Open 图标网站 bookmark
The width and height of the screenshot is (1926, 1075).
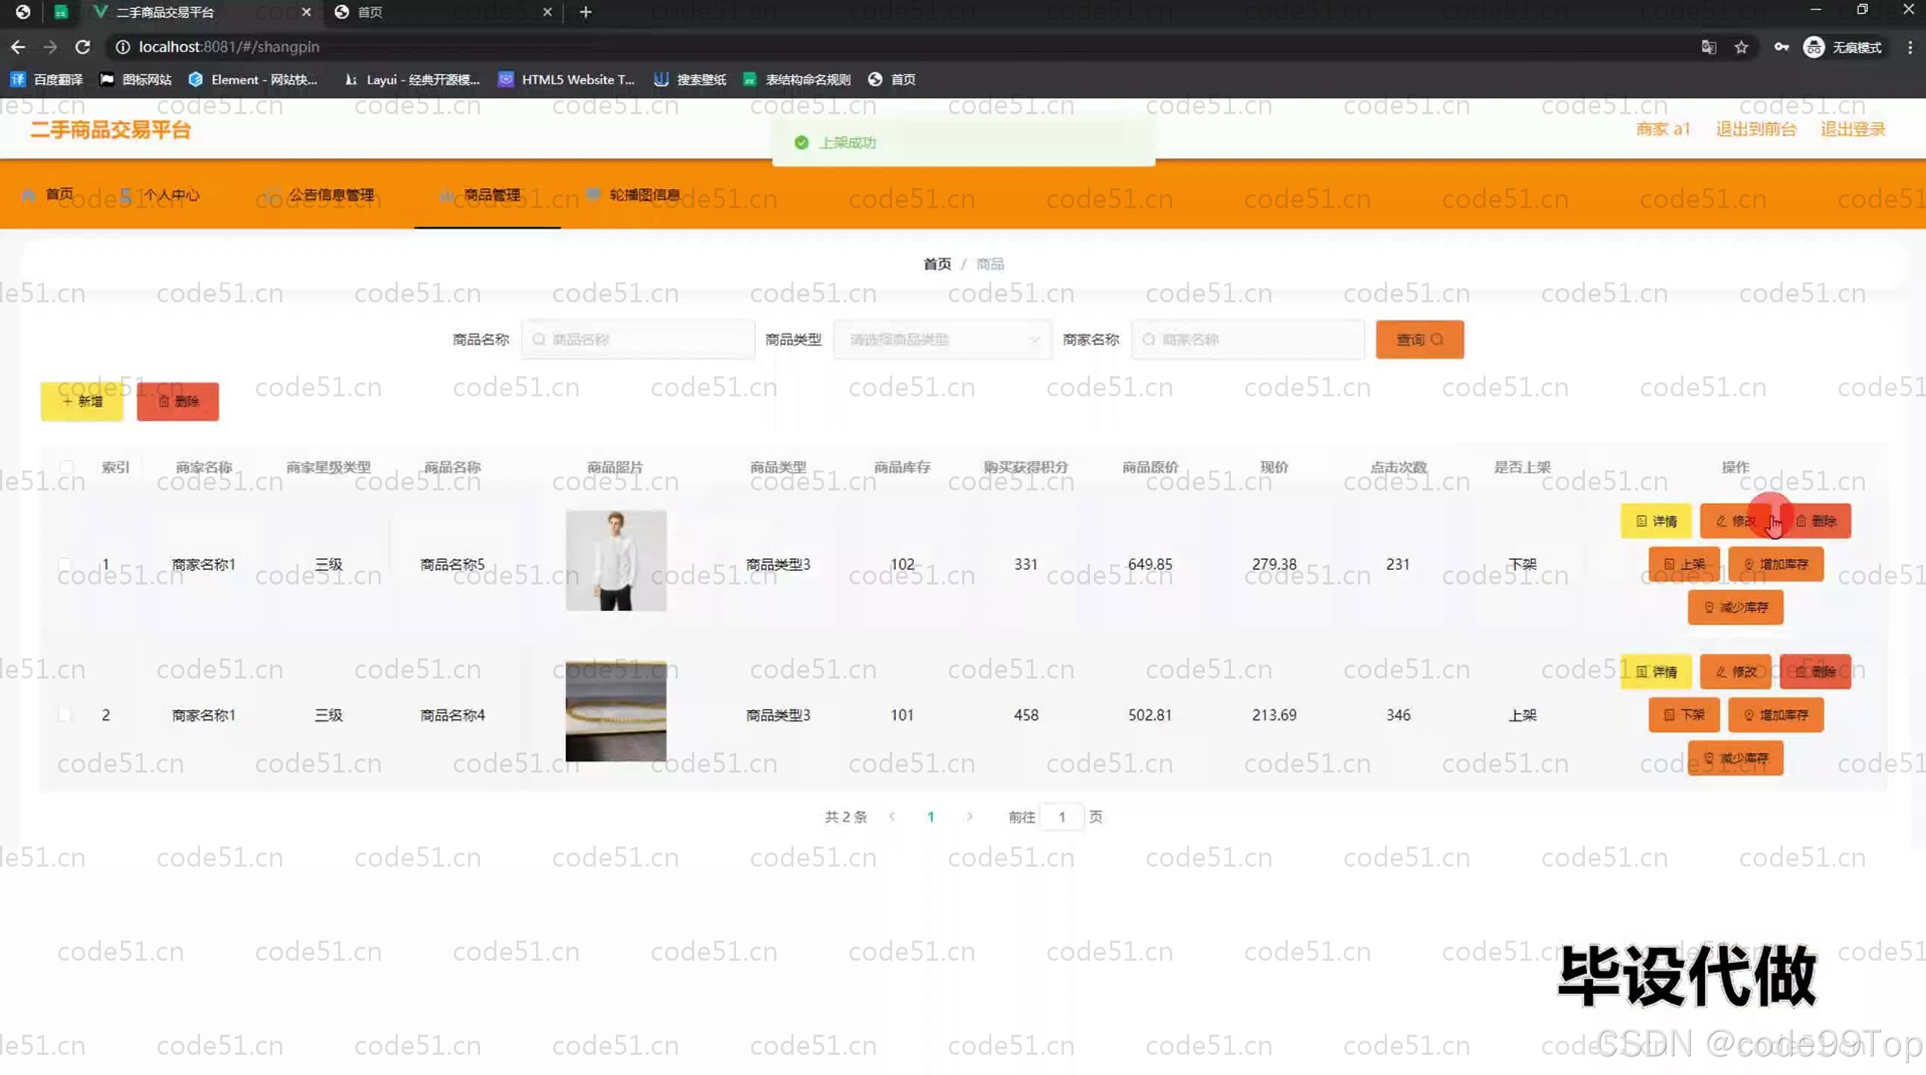136,79
